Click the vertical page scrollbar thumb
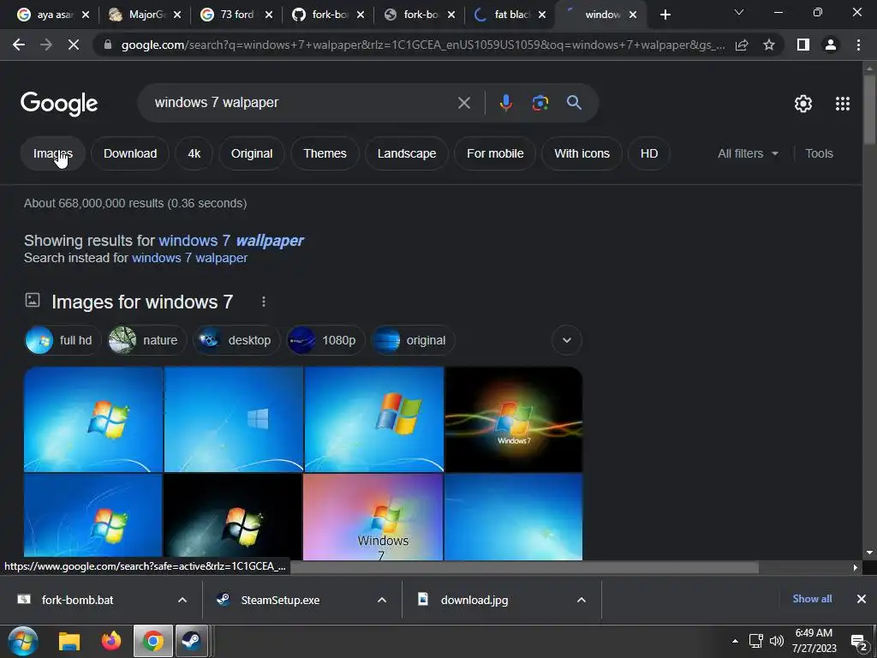Screen dimensions: 877x658 click(869, 109)
